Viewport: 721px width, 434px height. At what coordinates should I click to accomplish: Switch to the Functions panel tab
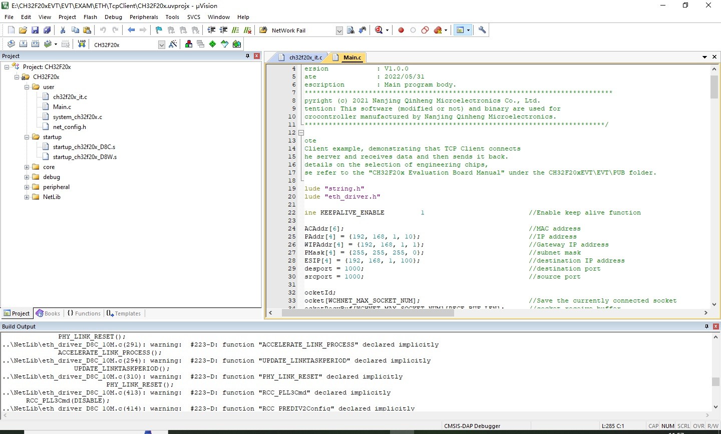click(84, 313)
